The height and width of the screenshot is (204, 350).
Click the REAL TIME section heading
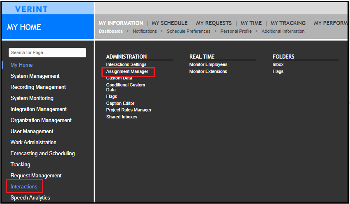202,57
